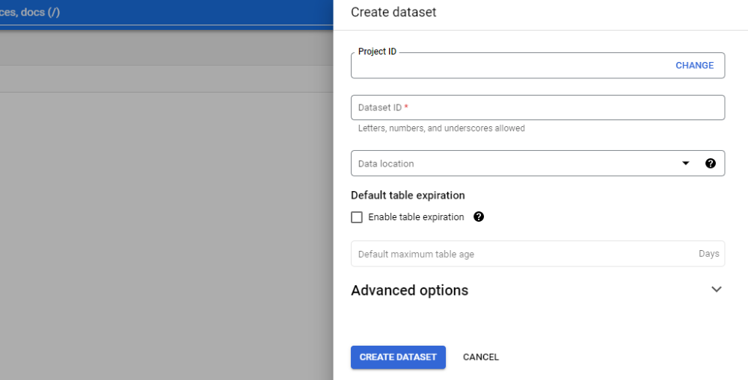
Task: Click the Data location placeholder text
Action: tap(386, 163)
